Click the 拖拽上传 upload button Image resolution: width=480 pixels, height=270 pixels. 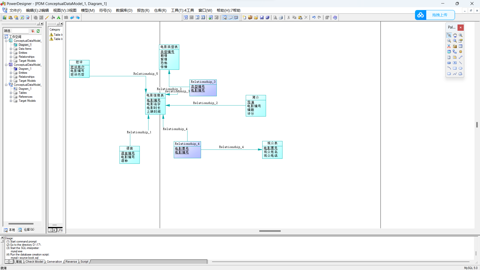(x=439, y=15)
